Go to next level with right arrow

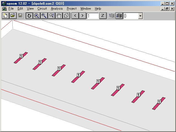[x=82, y=16]
